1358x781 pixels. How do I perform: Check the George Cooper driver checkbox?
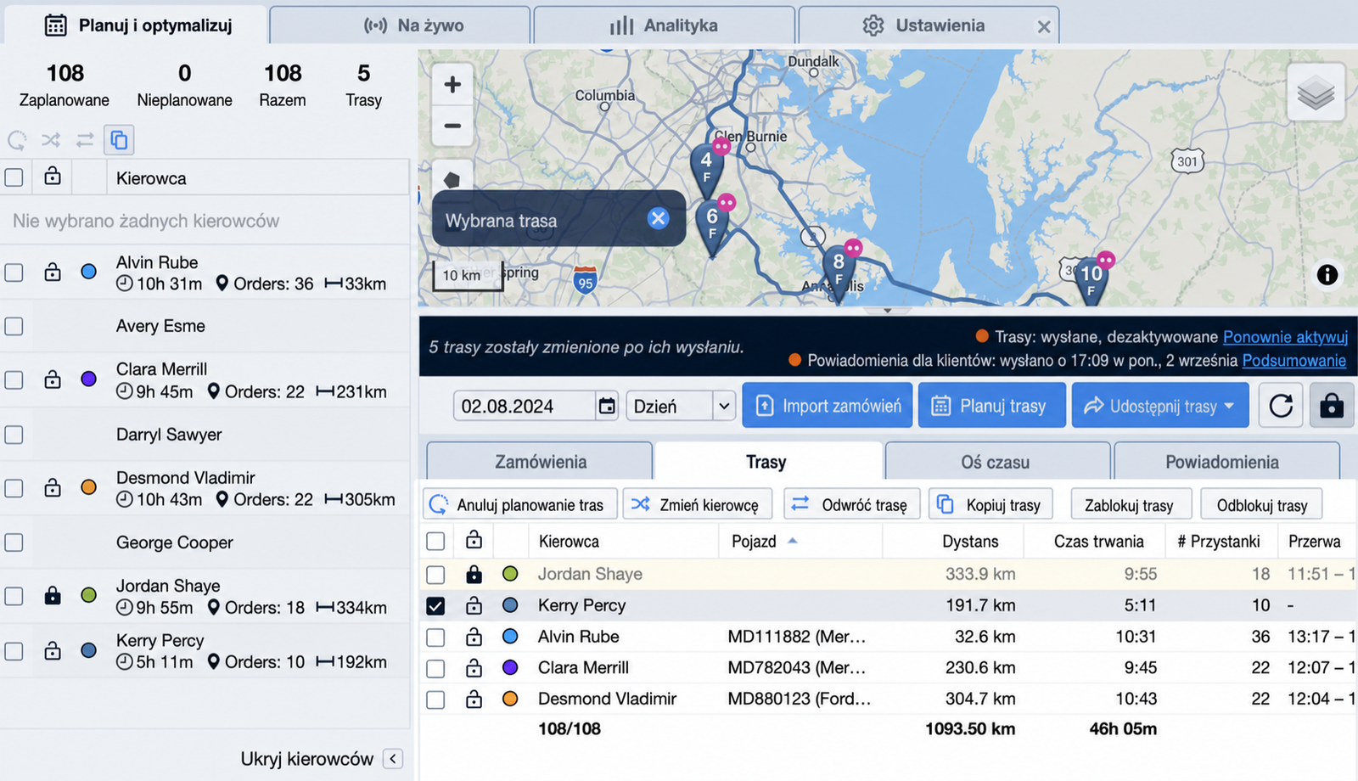14,542
